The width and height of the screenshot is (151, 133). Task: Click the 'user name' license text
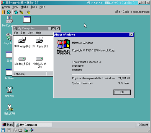[78, 66]
